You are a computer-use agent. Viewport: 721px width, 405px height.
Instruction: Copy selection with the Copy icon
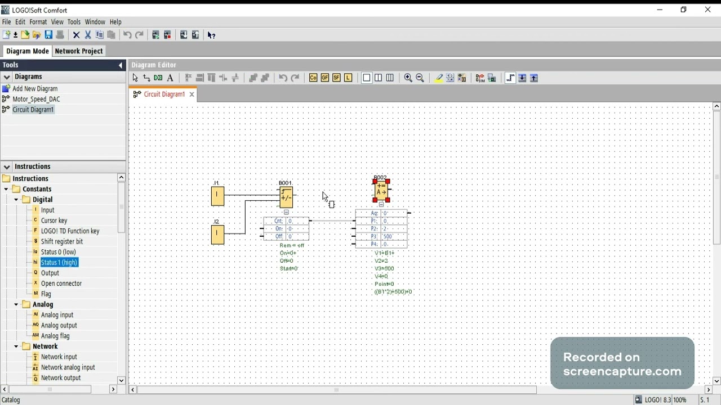coord(100,35)
